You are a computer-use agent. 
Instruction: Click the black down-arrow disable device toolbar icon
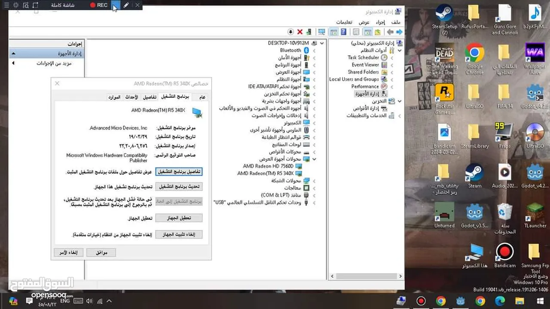click(291, 32)
